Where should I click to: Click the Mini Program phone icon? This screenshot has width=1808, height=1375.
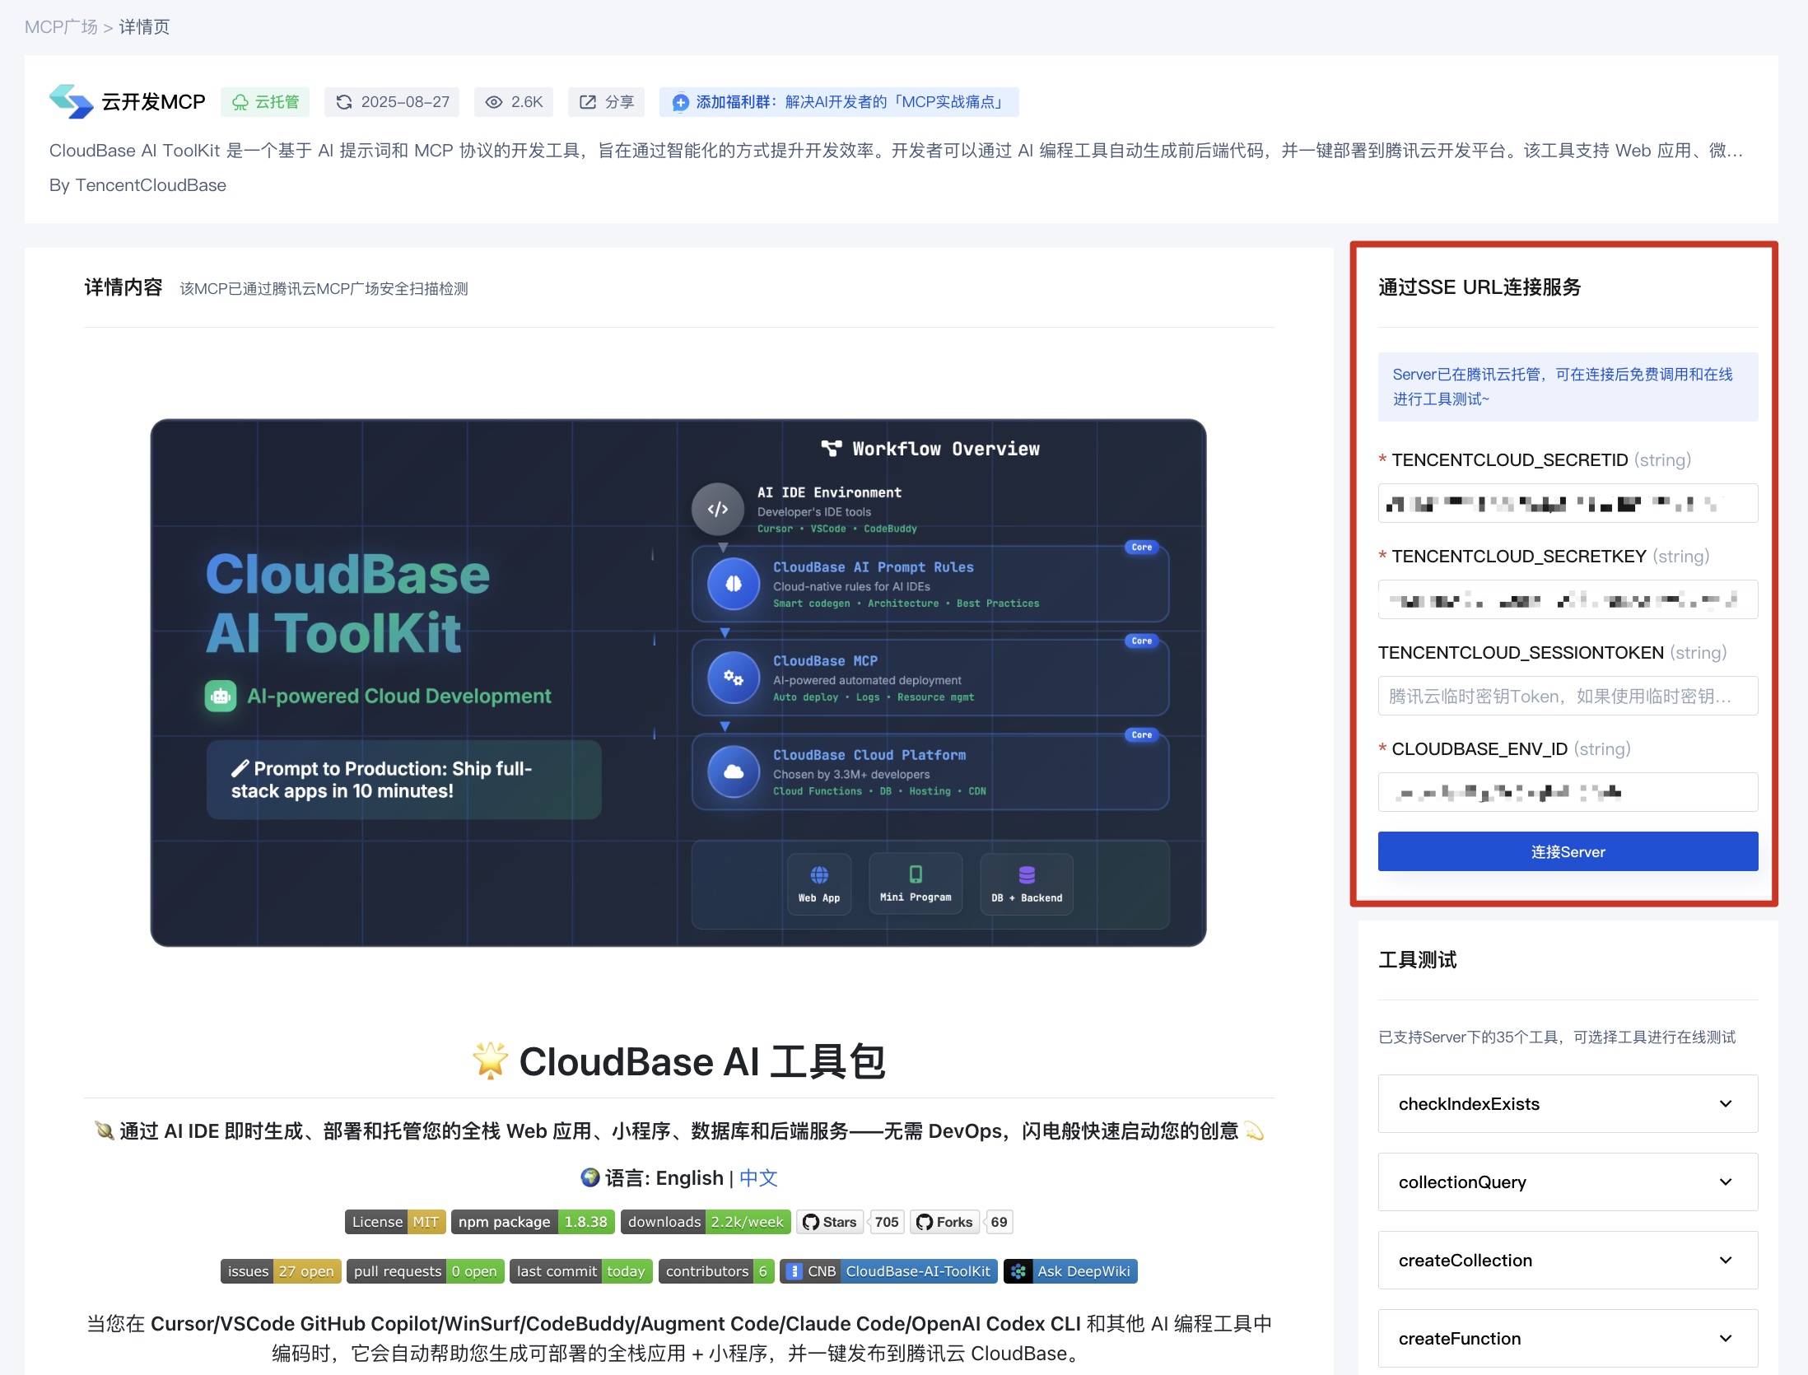point(916,874)
